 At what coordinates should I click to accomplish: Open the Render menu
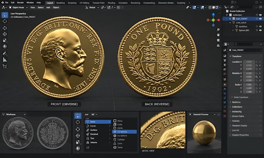[20, 3]
